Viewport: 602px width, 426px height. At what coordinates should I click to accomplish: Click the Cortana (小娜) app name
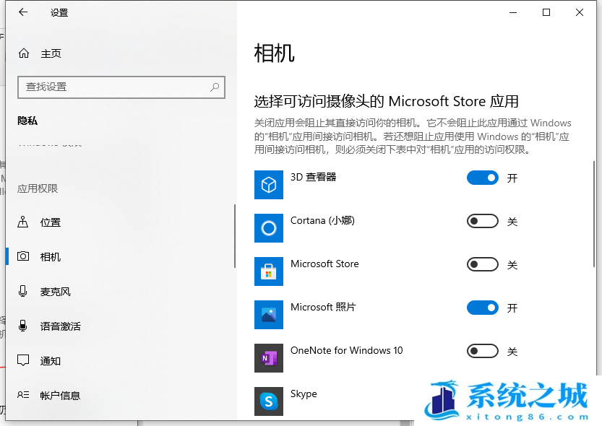(322, 220)
